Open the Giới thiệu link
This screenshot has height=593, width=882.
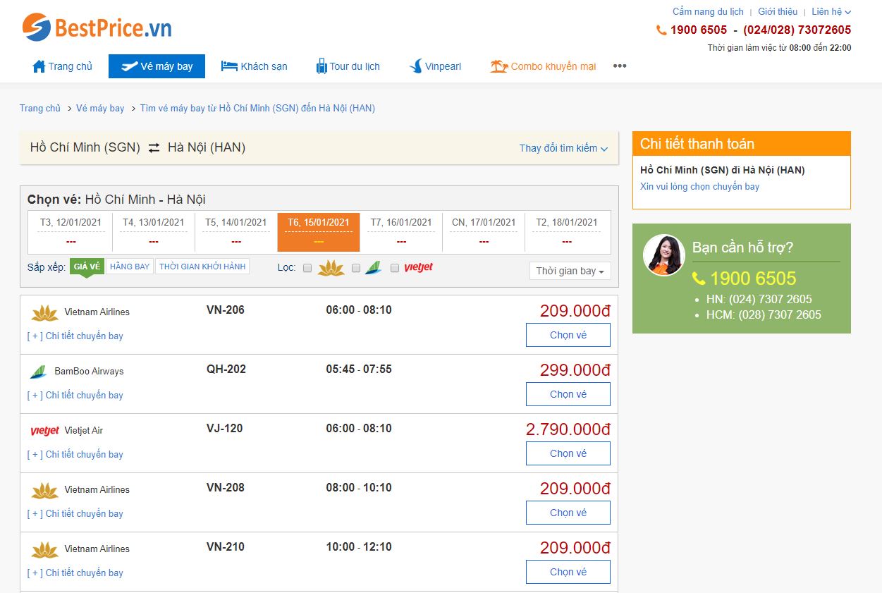[778, 12]
